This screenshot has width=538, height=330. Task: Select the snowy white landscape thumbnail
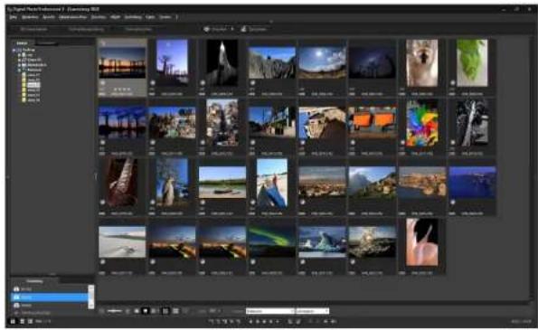pyautogui.click(x=122, y=241)
